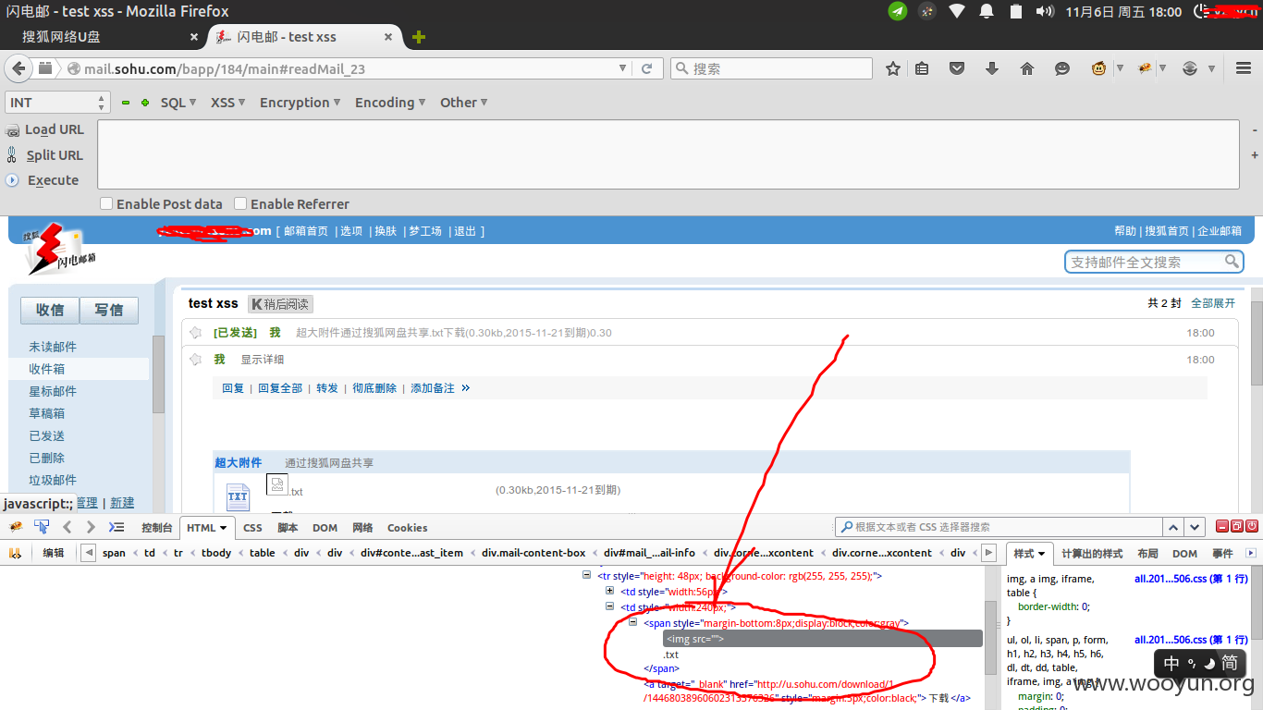Open the HackBar SQL dropdown

178,103
